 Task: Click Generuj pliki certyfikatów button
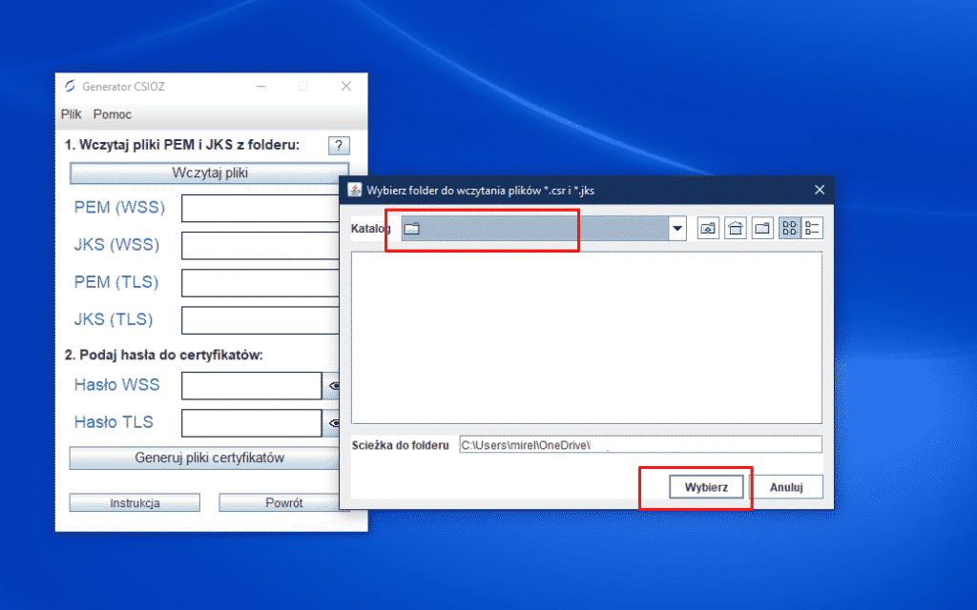click(x=204, y=458)
